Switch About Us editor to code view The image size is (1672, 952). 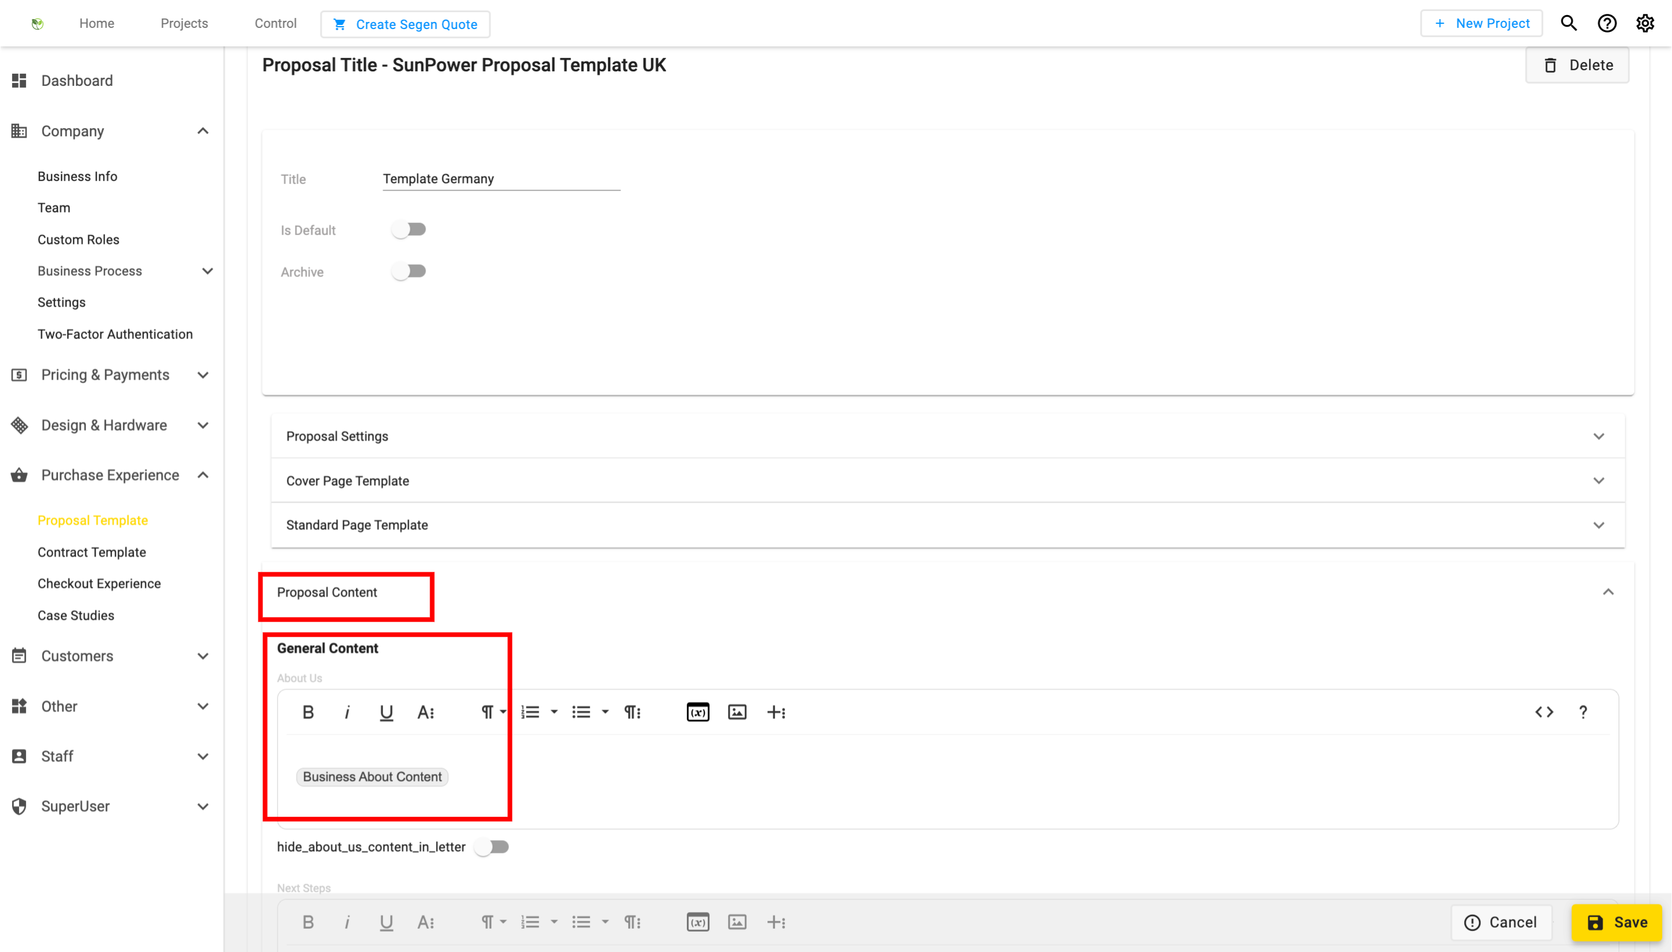1544,712
